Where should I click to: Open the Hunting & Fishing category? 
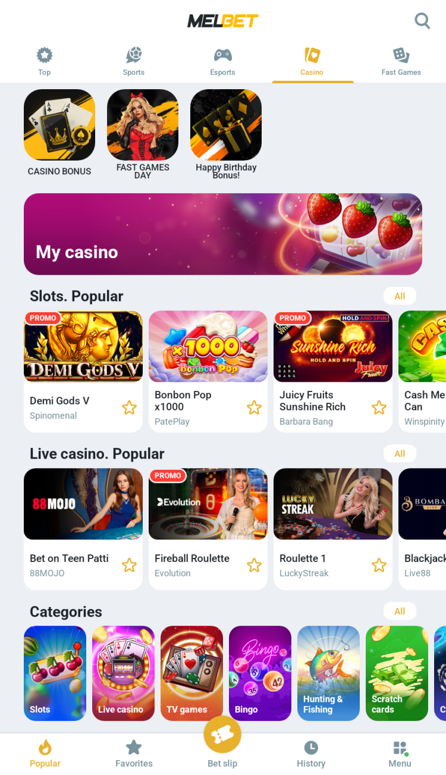(x=328, y=673)
